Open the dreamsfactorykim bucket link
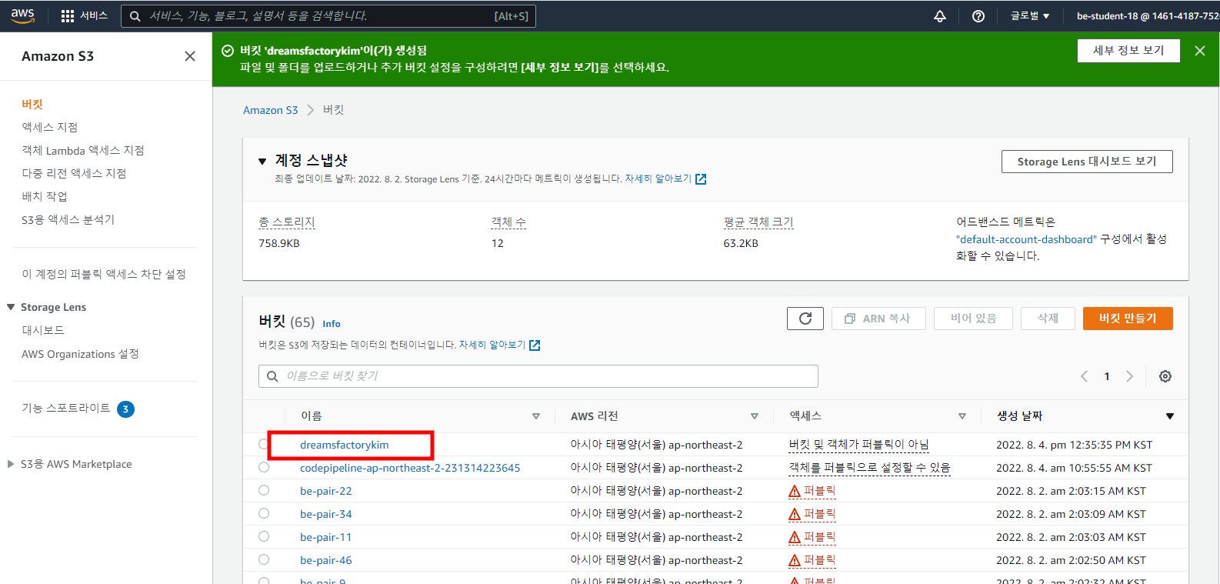The image size is (1220, 584). (x=345, y=445)
